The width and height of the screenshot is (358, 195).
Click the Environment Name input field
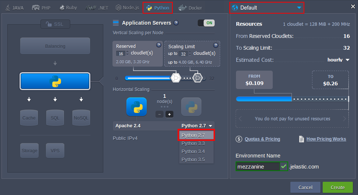[x=258, y=167]
